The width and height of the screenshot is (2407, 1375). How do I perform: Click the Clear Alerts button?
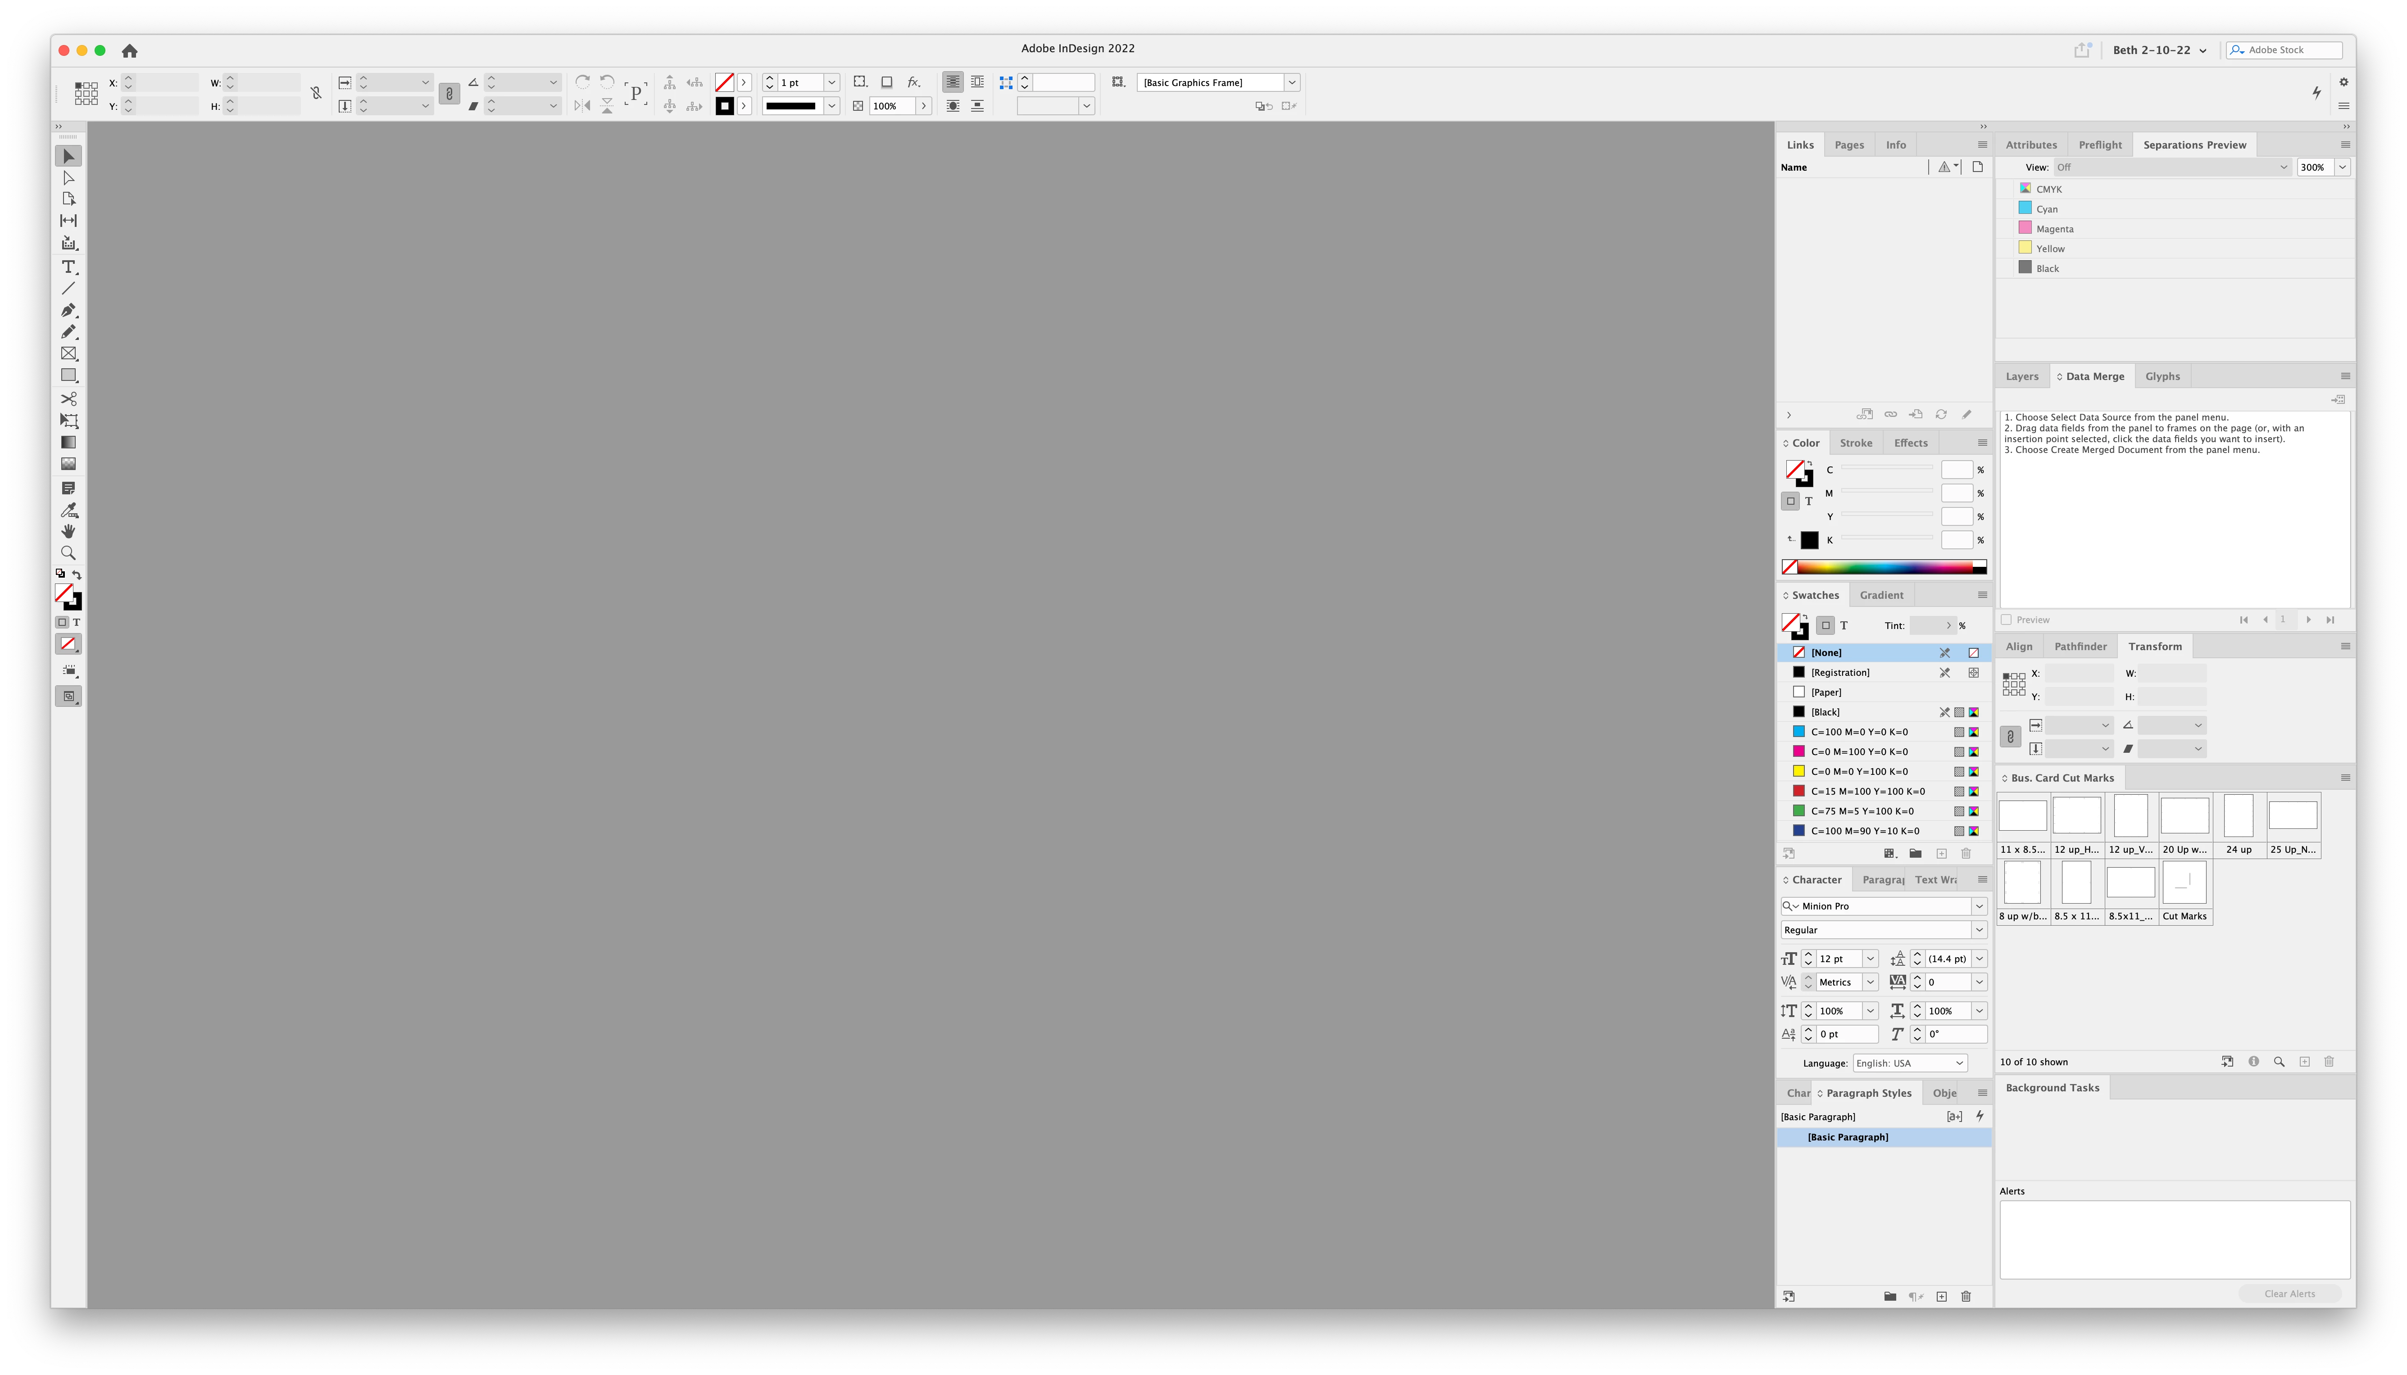coord(2289,1294)
